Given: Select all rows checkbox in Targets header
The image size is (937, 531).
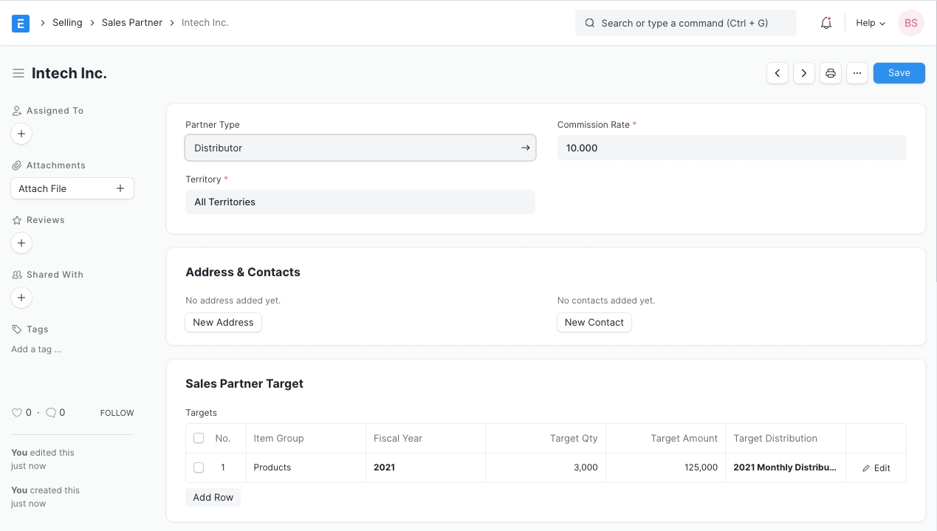Looking at the screenshot, I should click(199, 438).
